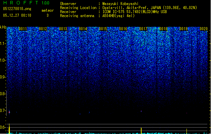Click the tallest yellow intensity spike at left

(x=9, y=129)
